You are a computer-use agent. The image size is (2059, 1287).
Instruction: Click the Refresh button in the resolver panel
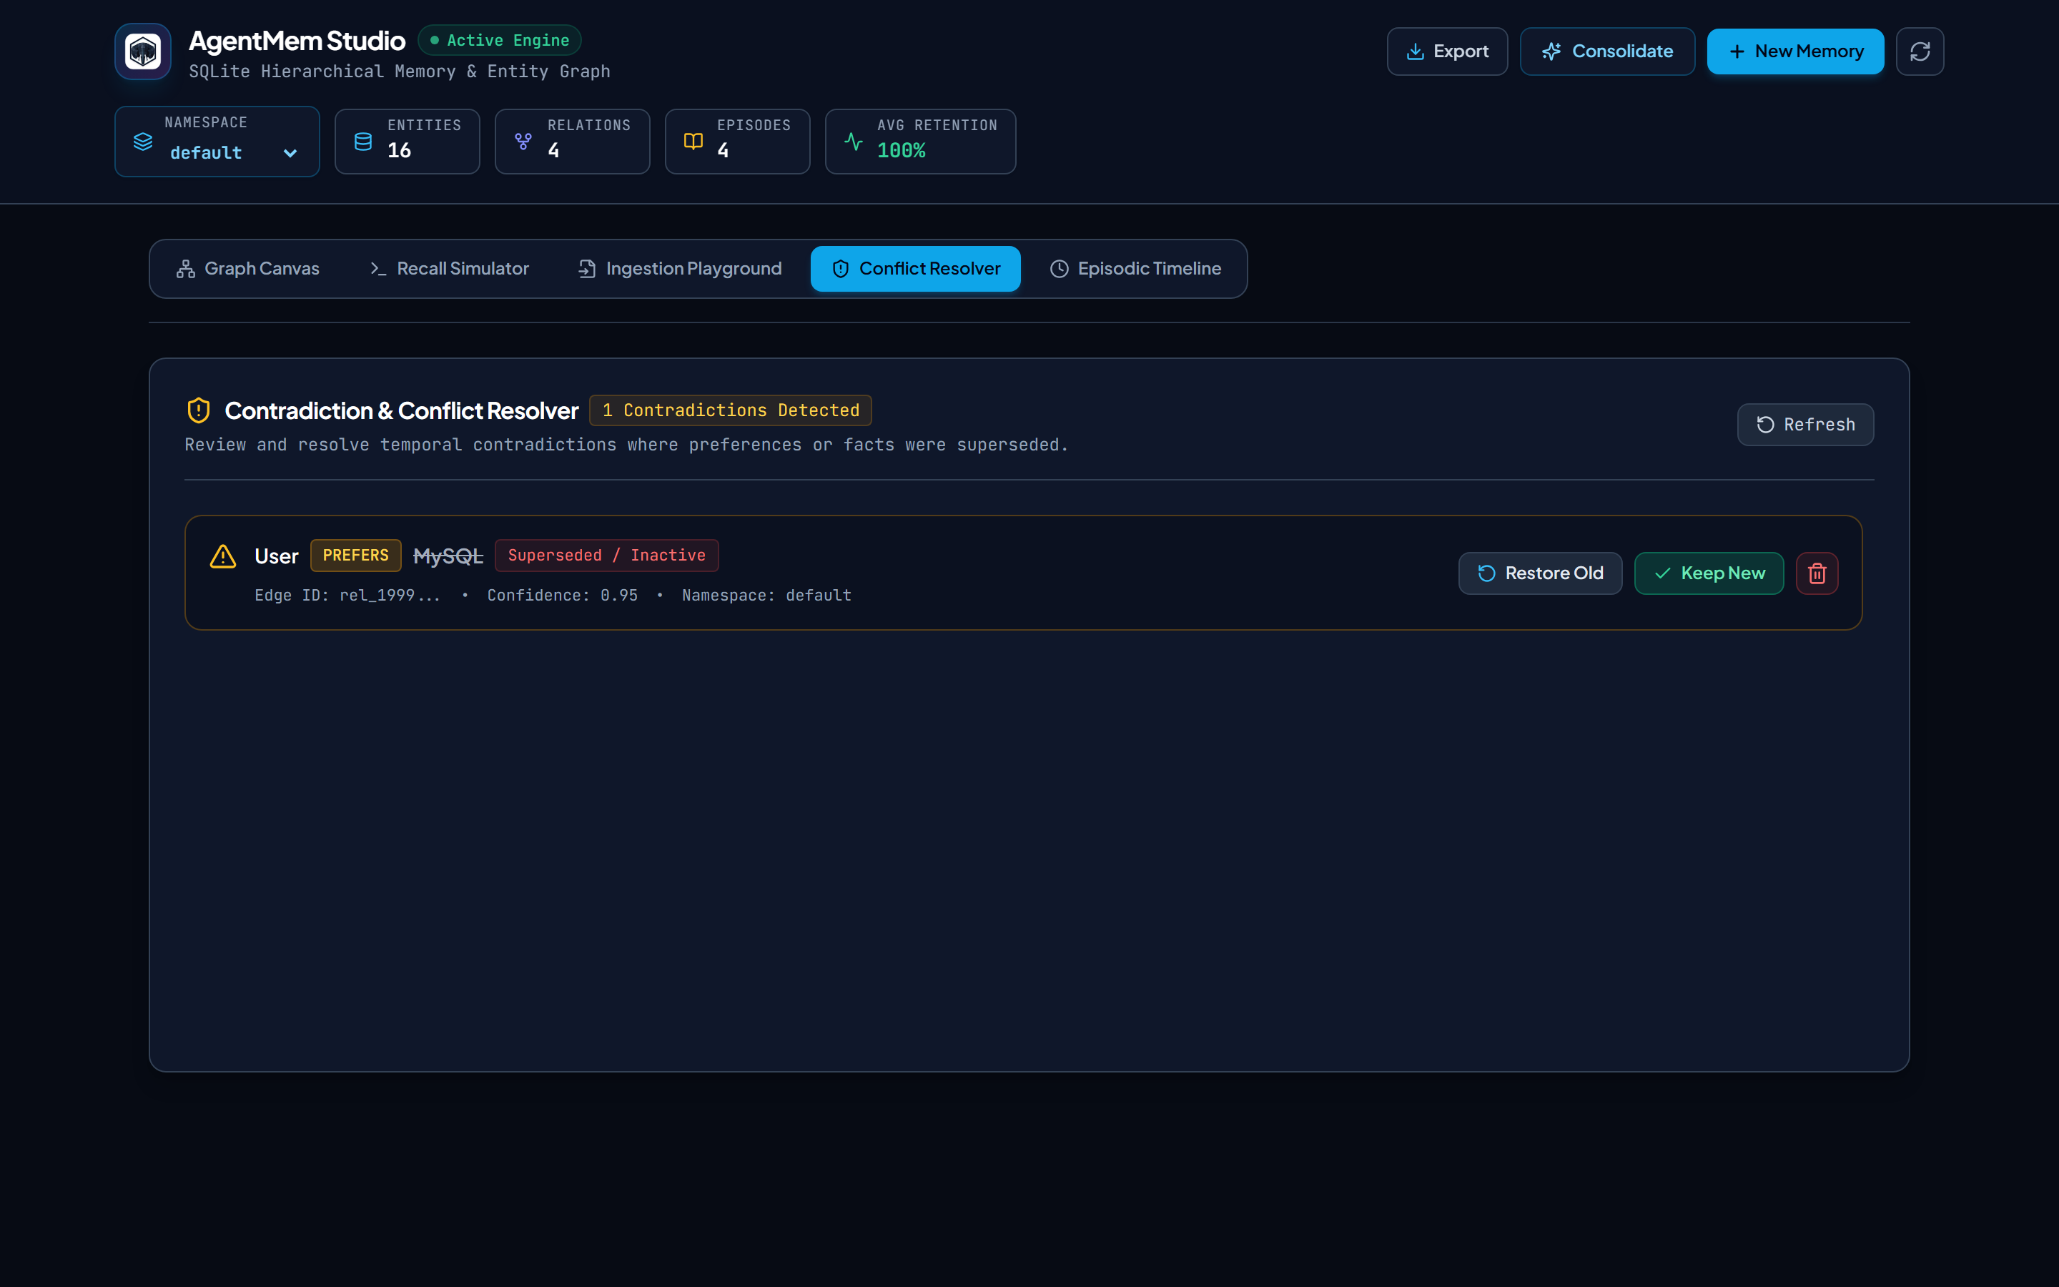tap(1805, 425)
